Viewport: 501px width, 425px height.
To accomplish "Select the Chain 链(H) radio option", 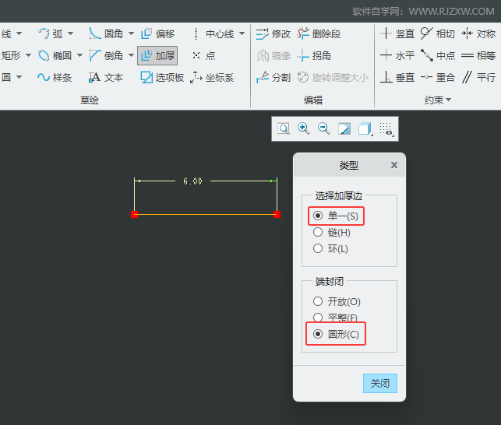I will coord(332,232).
